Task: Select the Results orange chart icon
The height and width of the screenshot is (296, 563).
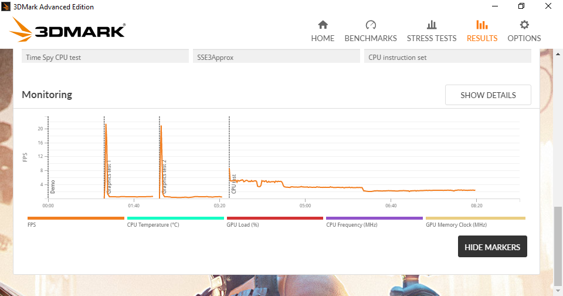Action: 482,25
